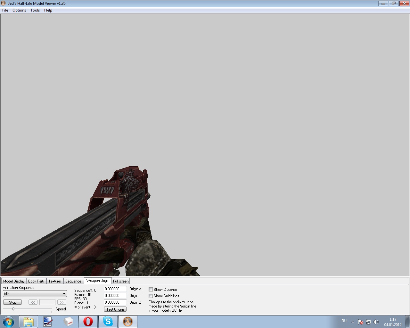Open the Tools menu

pos(35,10)
